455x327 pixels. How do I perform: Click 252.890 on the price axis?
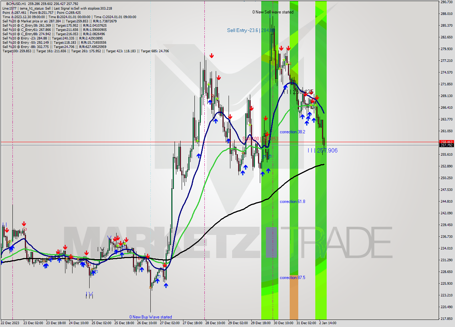point(446,166)
